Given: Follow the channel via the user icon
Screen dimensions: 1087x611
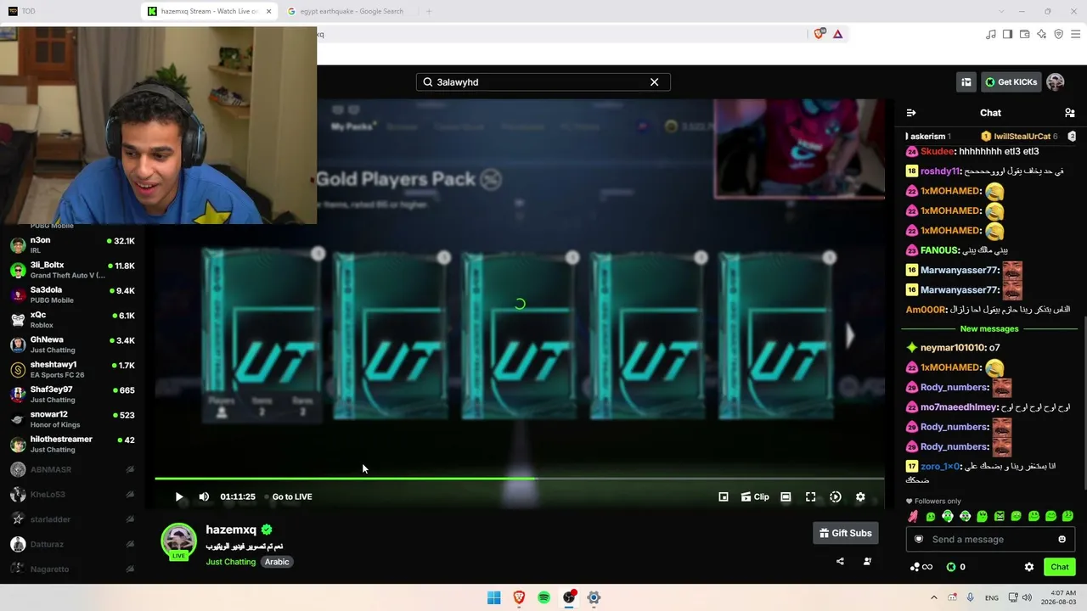Looking at the screenshot, I should (x=867, y=561).
